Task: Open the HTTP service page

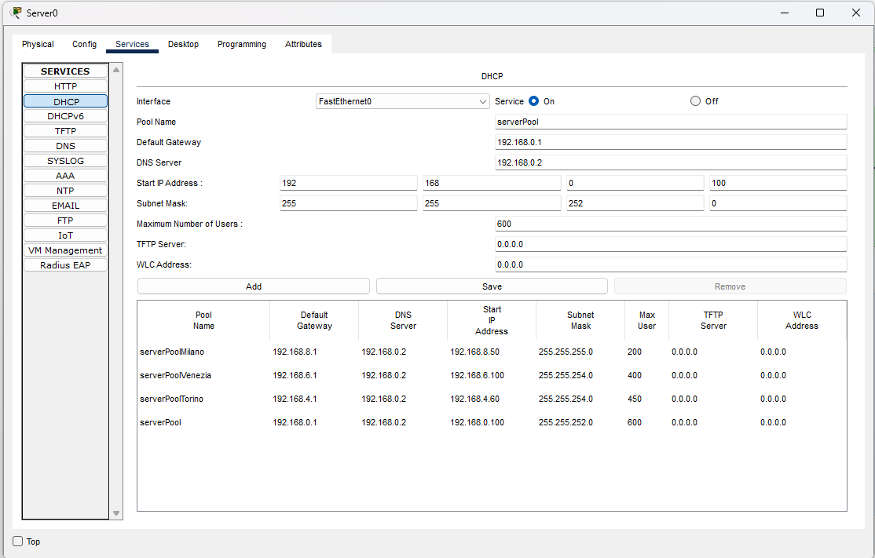Action: pyautogui.click(x=65, y=86)
